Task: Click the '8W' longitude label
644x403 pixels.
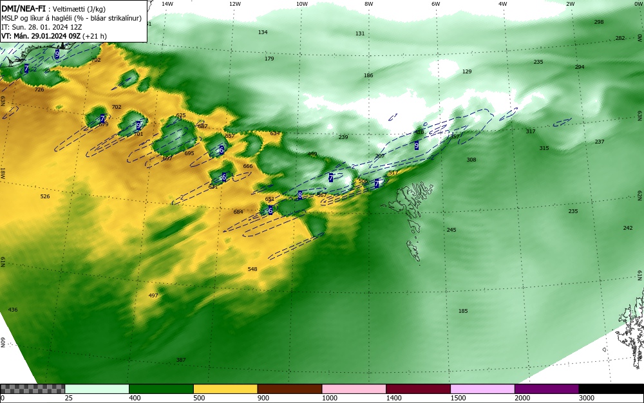Action: pos(369,4)
